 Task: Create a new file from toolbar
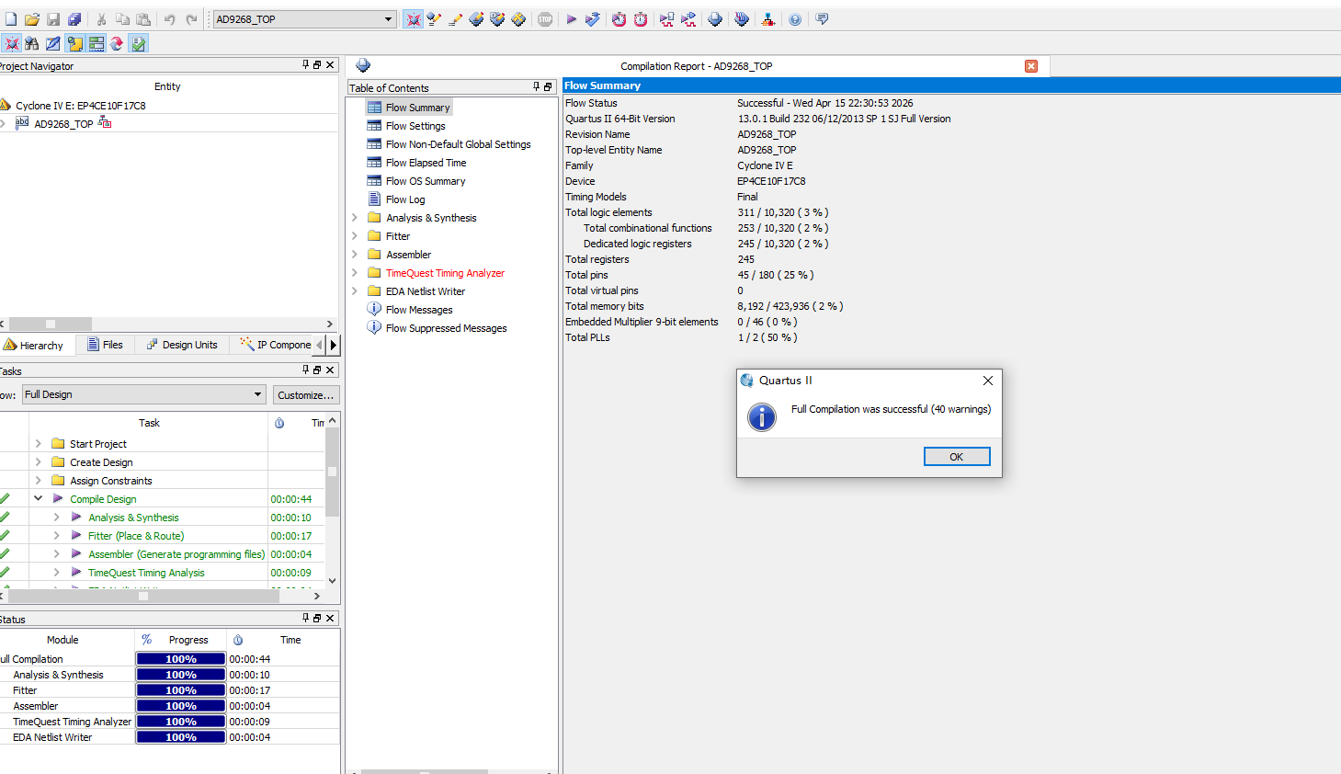tap(11, 19)
